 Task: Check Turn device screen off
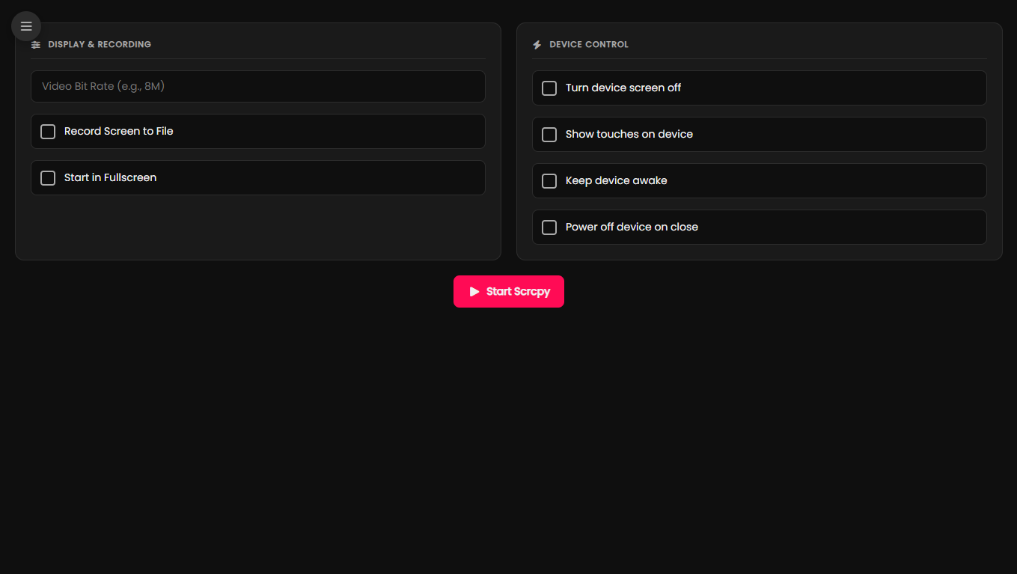549,88
